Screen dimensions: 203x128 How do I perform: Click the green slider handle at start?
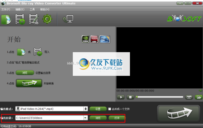point(137,97)
